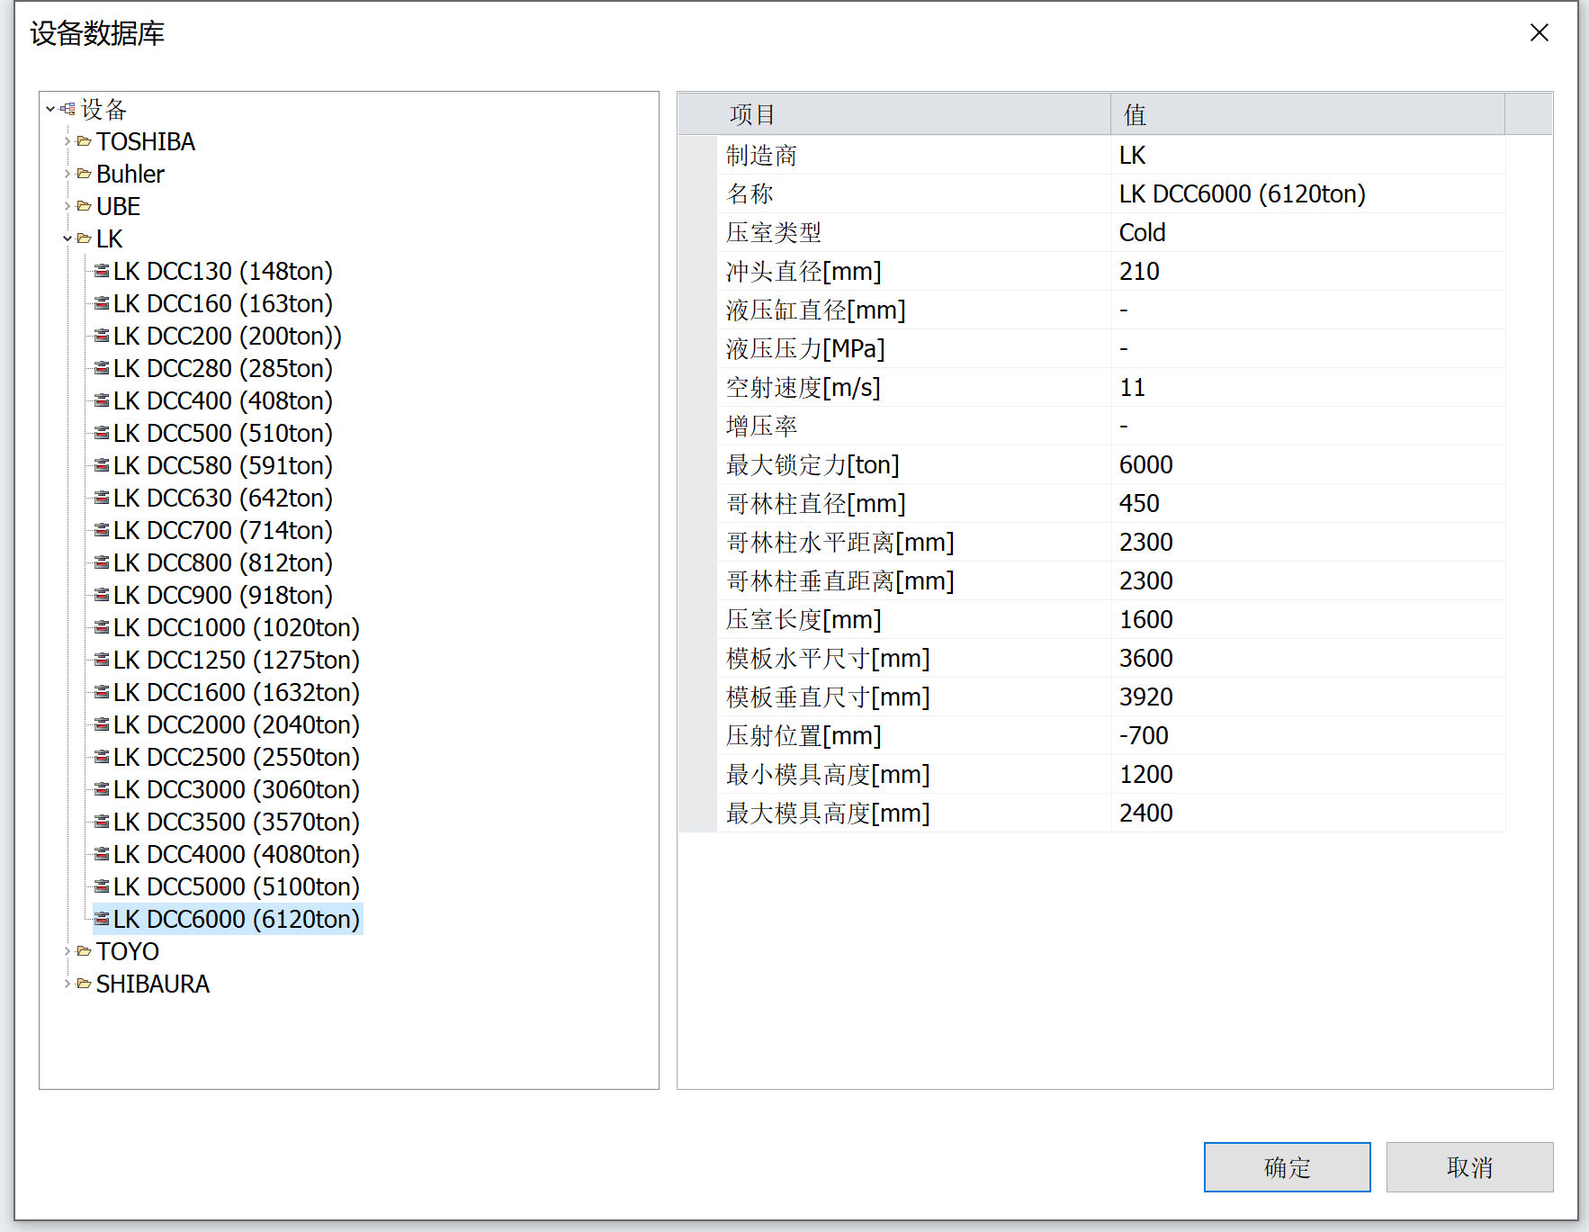Select LK DCC400 (408ton) machine entry
This screenshot has height=1232, width=1589.
[223, 400]
